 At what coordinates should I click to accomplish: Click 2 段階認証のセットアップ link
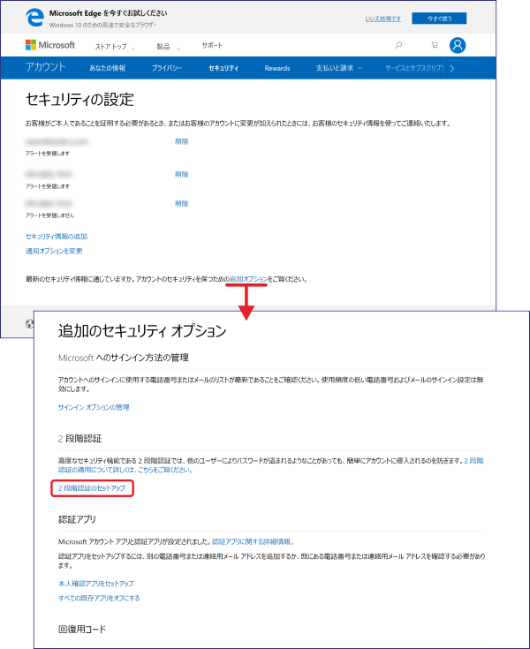click(x=92, y=488)
